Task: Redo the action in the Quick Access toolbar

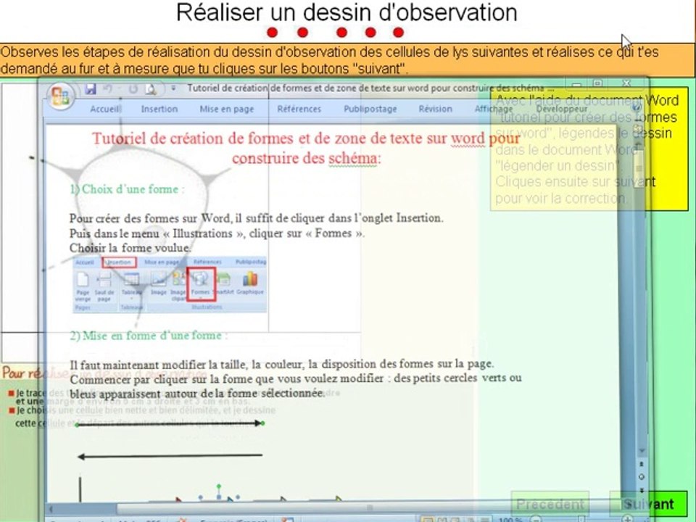Action: pyautogui.click(x=133, y=88)
